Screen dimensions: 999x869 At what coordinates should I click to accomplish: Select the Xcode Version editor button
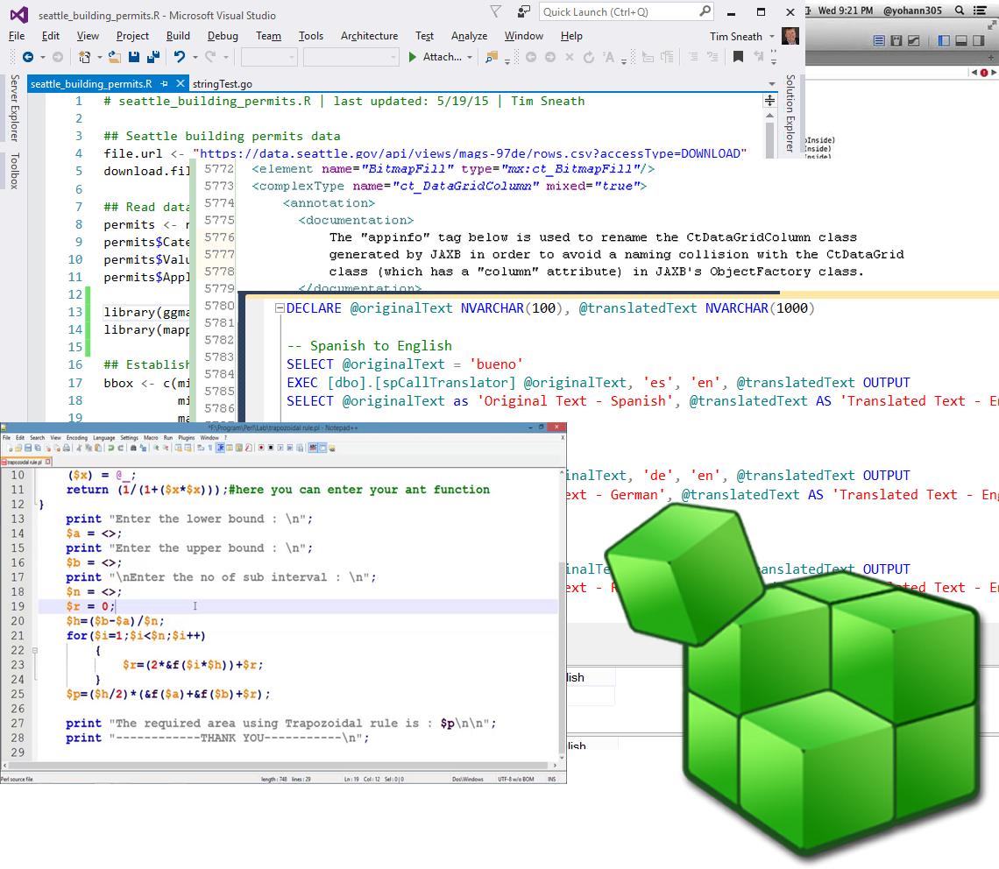[914, 41]
